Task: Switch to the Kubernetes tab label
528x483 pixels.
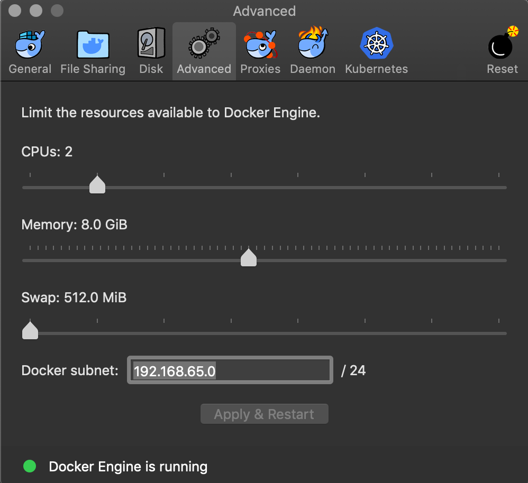Action: point(377,69)
